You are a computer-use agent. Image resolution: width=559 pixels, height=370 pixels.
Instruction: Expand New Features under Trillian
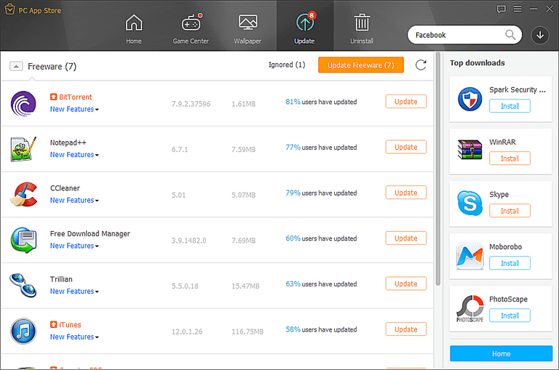coord(74,291)
